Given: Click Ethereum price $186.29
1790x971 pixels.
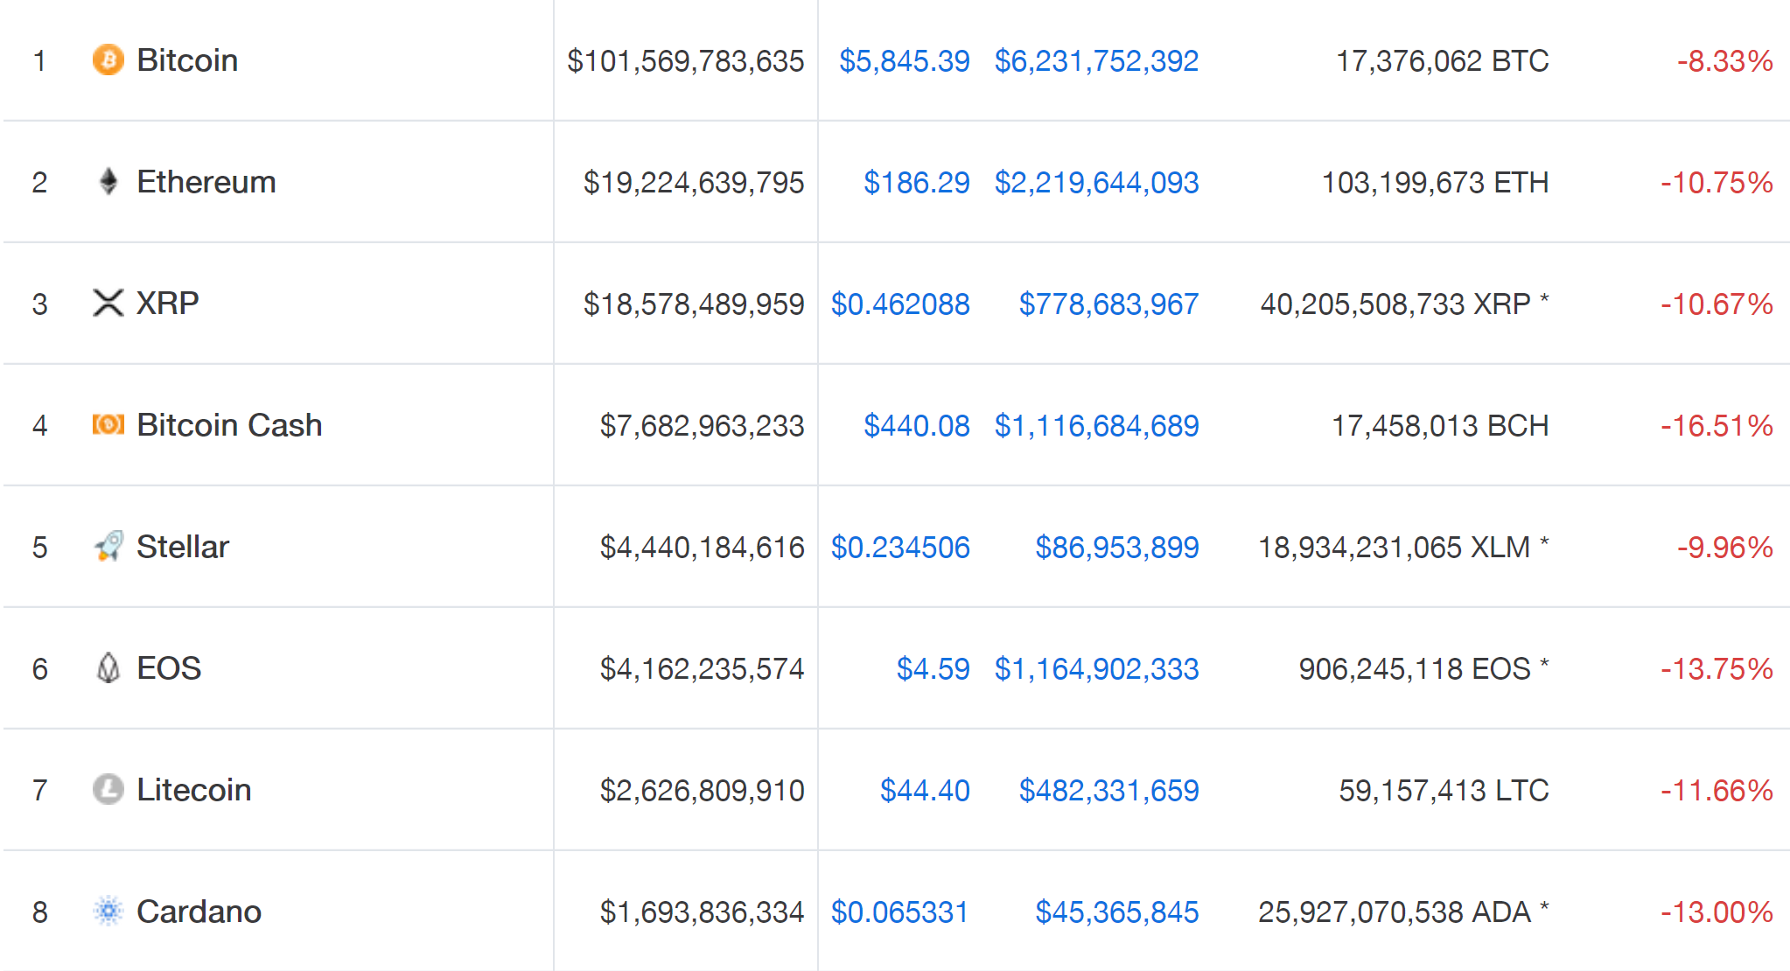Looking at the screenshot, I should tap(917, 182).
